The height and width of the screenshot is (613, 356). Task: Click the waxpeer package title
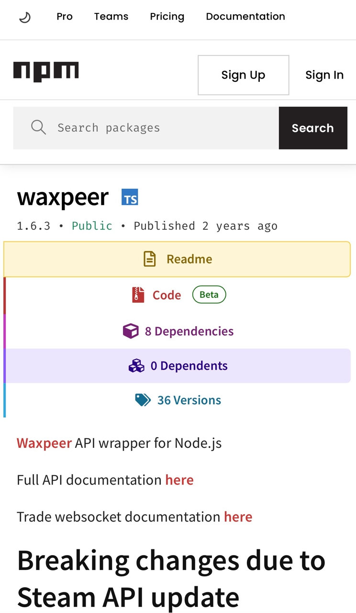click(63, 197)
